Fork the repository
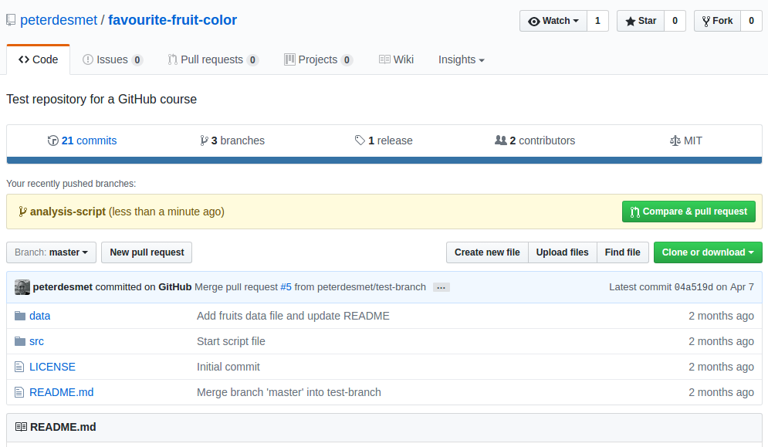Image resolution: width=768 pixels, height=447 pixels. click(x=716, y=21)
